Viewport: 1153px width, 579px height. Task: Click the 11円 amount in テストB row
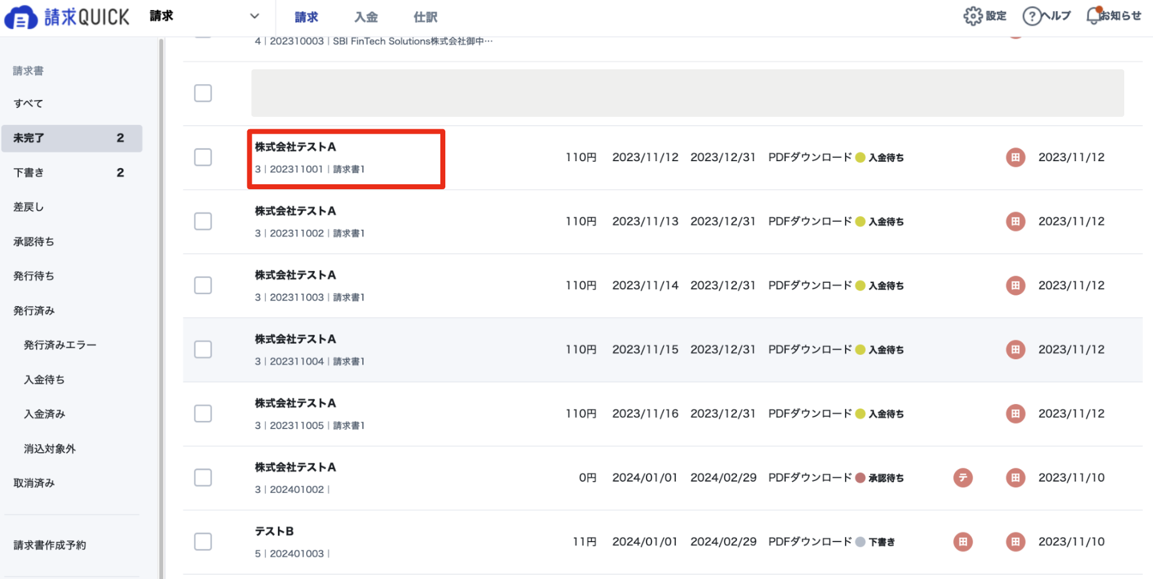[x=585, y=542]
